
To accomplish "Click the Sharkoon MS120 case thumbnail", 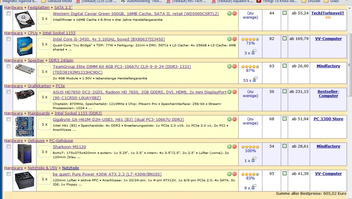I will 25,154.
